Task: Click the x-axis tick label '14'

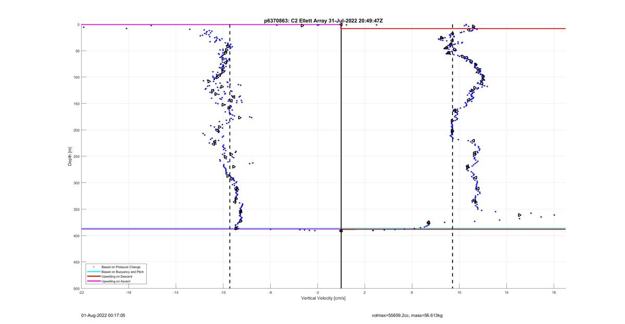Action: tap(506, 293)
